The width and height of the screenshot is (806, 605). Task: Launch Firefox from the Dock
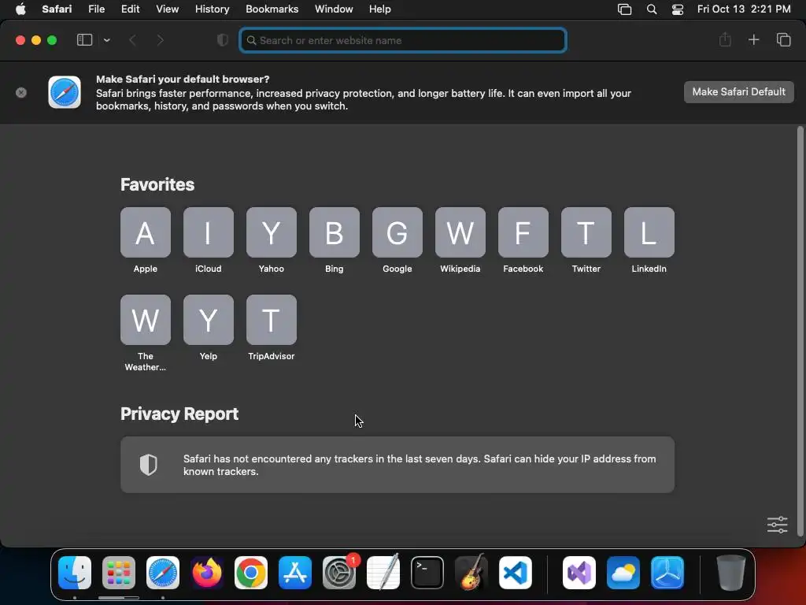click(207, 573)
